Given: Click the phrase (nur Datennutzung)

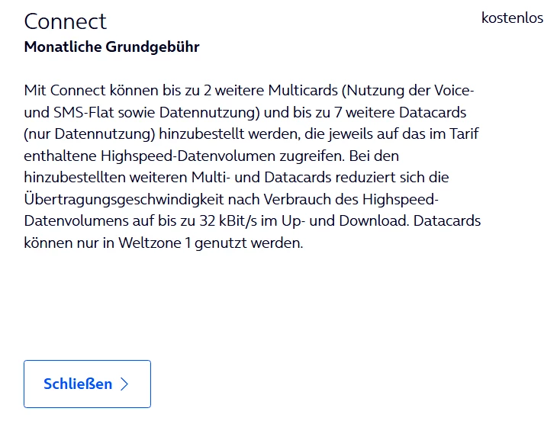Looking at the screenshot, I should click(89, 134).
